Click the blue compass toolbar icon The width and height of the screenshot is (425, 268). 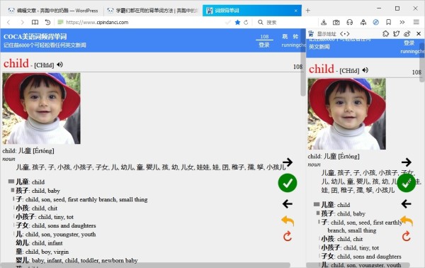375,22
